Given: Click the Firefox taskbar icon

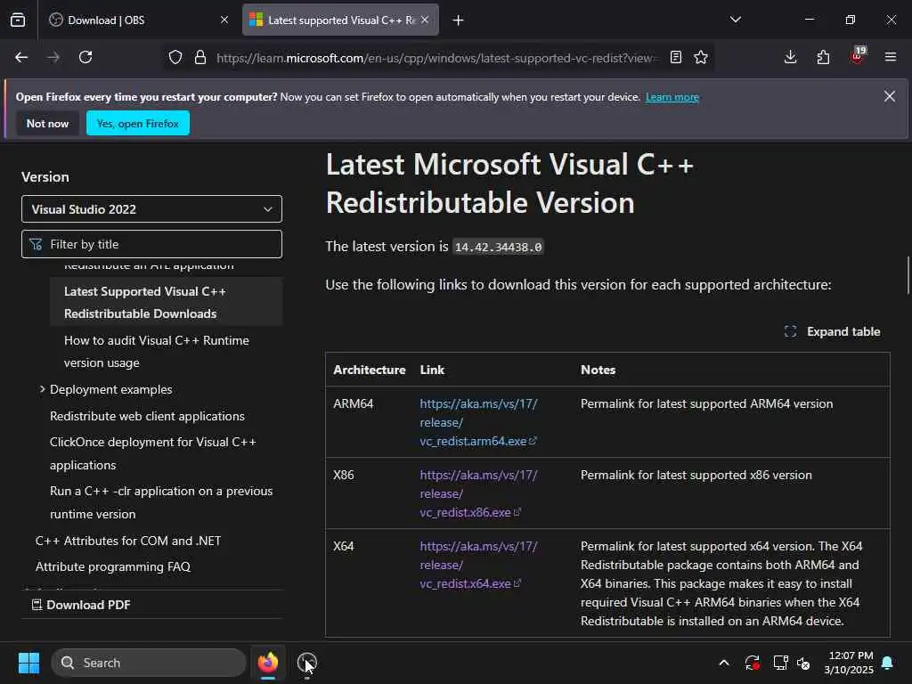Looking at the screenshot, I should point(267,663).
